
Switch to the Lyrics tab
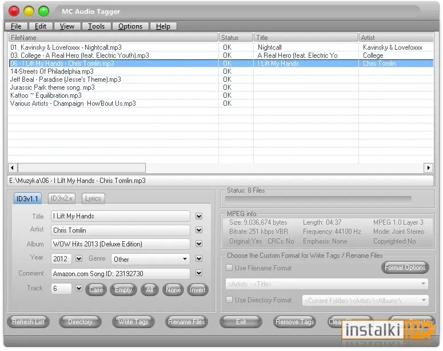[x=93, y=198]
